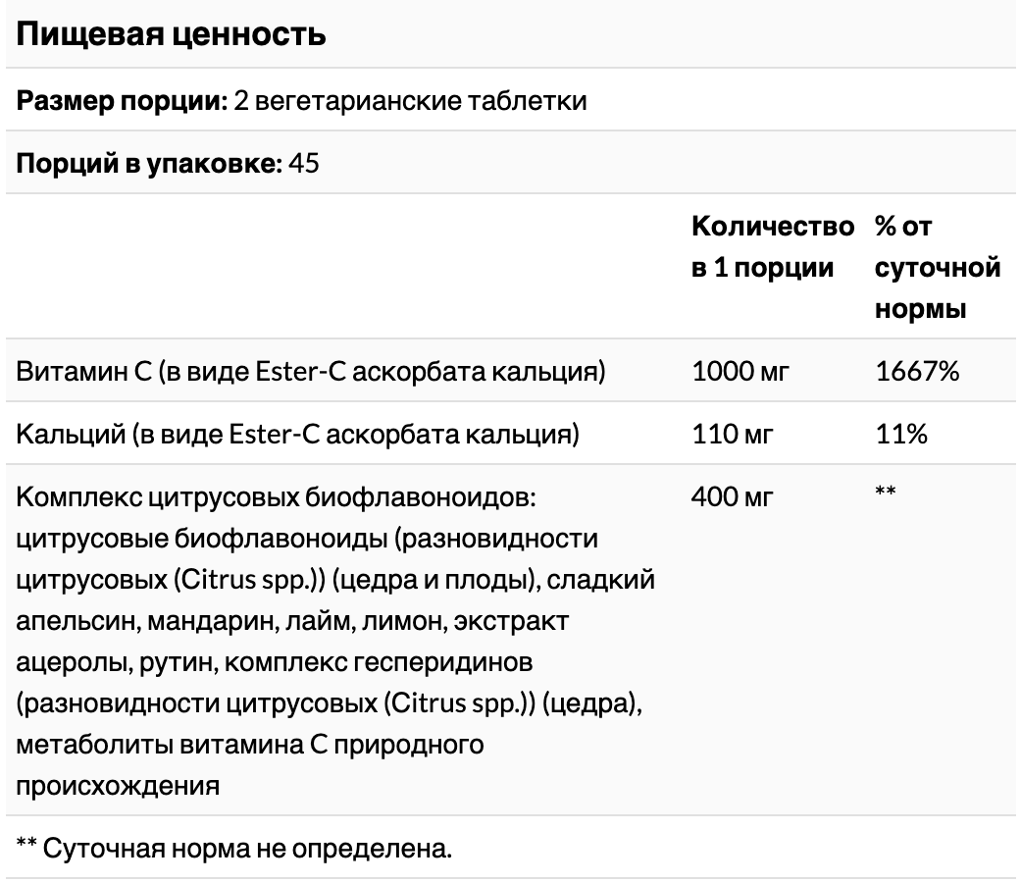This screenshot has height=883, width=1020.
Task: Click the 'Количество в 1 порции' column header
Action: [x=773, y=246]
